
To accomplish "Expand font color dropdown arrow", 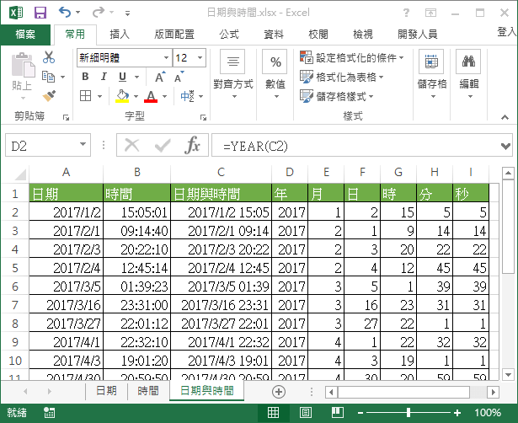I will (x=164, y=97).
